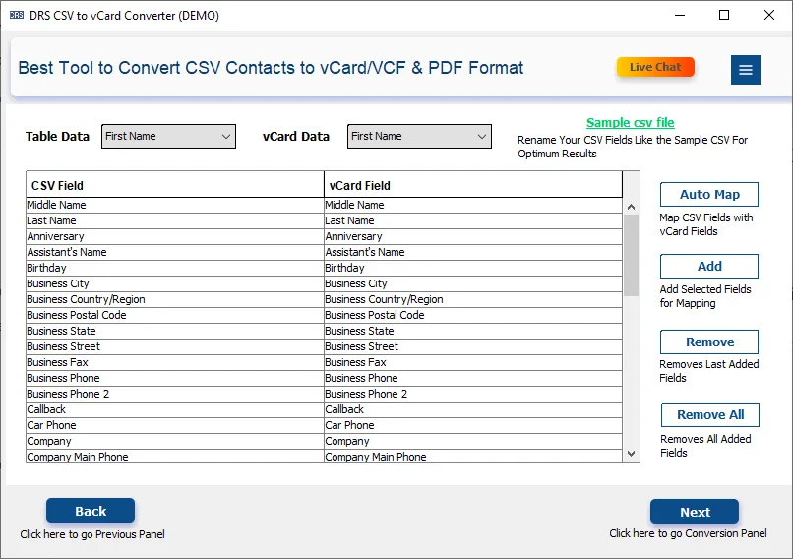This screenshot has height=559, width=793.
Task: Select the CSV Field column header
Action: point(175,185)
